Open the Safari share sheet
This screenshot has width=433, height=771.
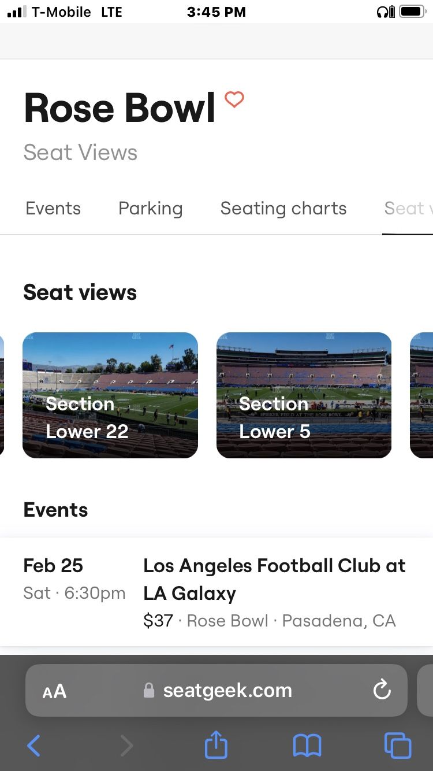tap(216, 744)
